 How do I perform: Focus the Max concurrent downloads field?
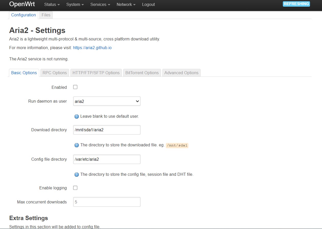[x=107, y=202]
